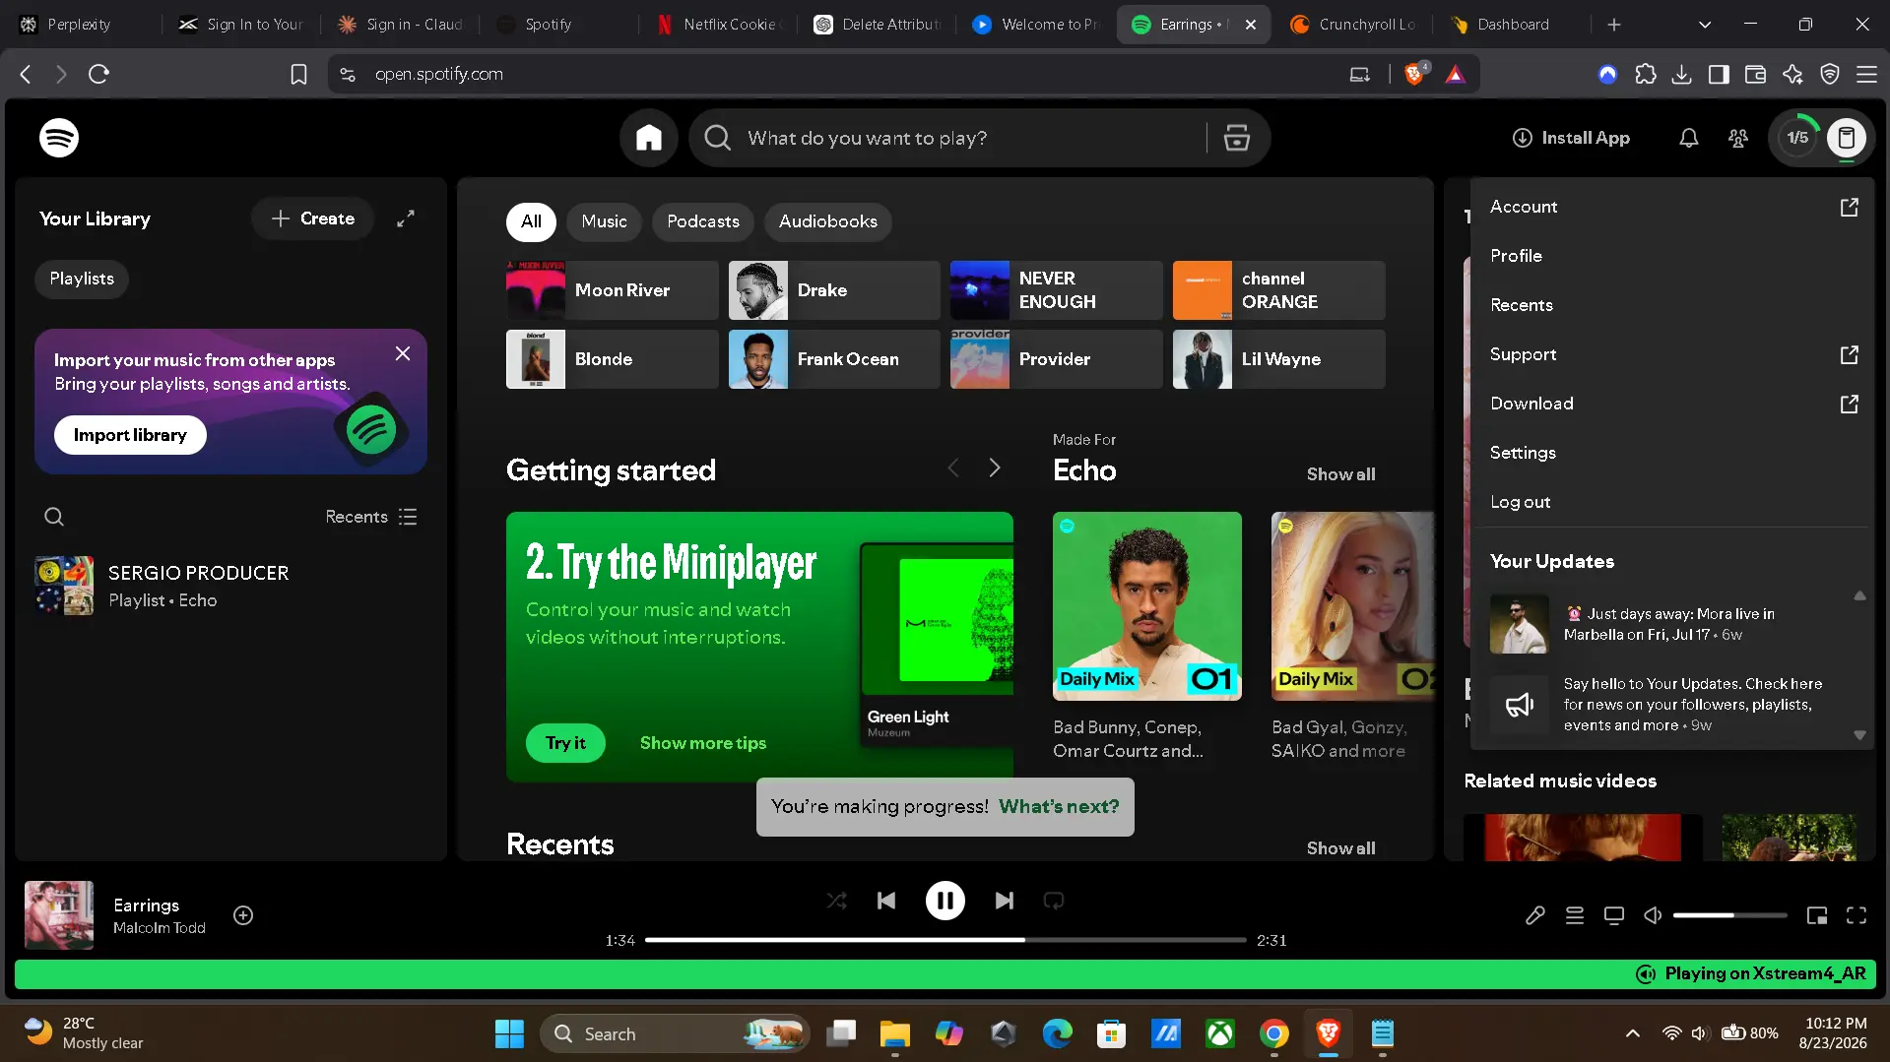Click the What's next? link

pos(1059,807)
